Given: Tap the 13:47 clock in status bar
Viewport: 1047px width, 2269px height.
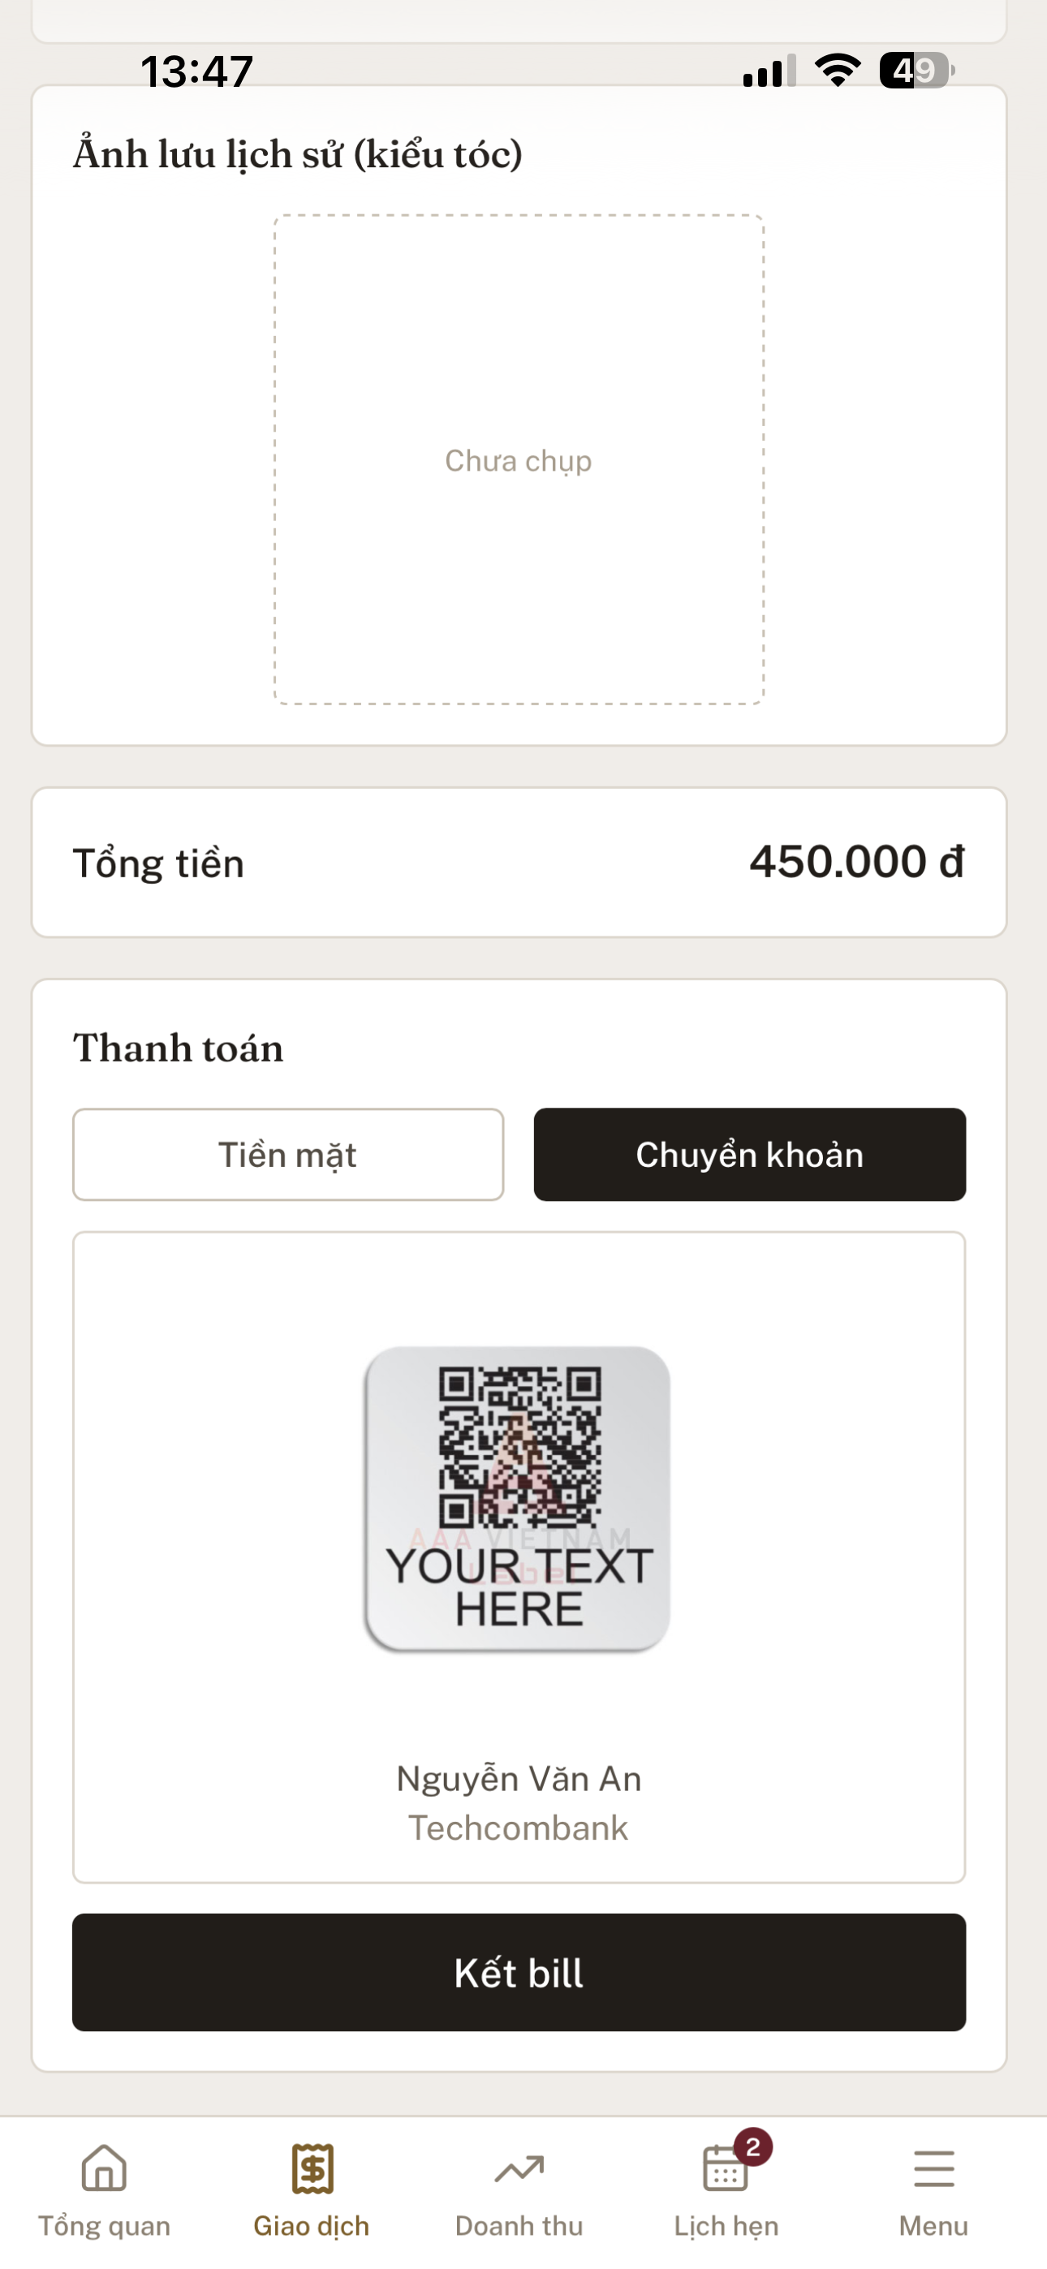Looking at the screenshot, I should (x=197, y=71).
